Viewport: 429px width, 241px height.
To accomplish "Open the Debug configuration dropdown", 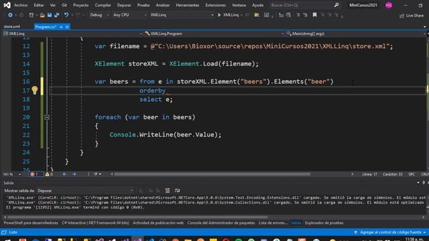I will point(99,15).
